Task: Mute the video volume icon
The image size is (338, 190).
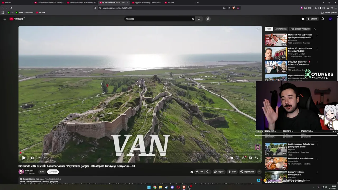Action: click(x=32, y=158)
